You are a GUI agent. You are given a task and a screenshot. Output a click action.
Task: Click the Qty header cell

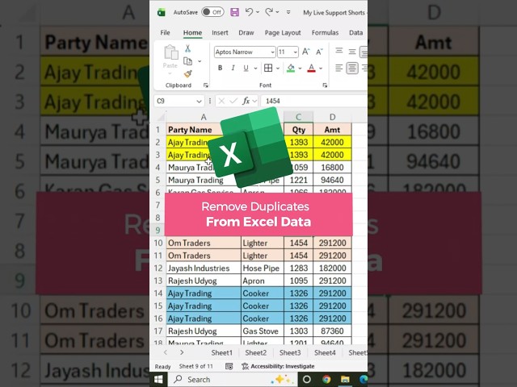(298, 130)
